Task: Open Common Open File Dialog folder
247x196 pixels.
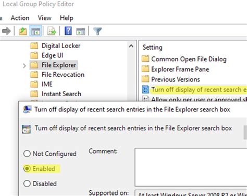Action: pos(189,59)
